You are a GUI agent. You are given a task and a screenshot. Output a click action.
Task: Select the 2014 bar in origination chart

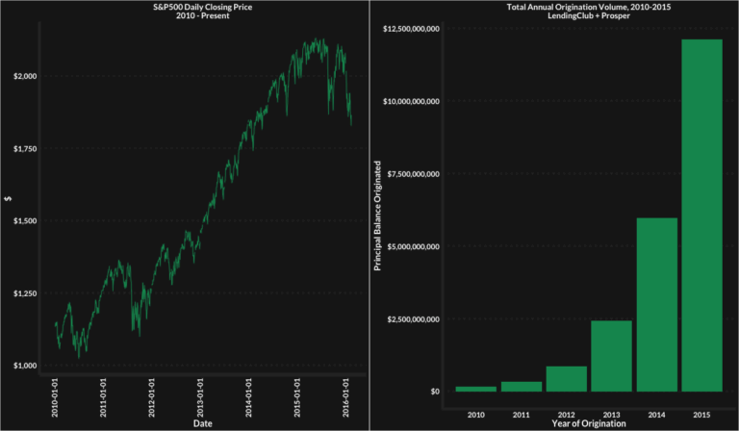pos(657,304)
